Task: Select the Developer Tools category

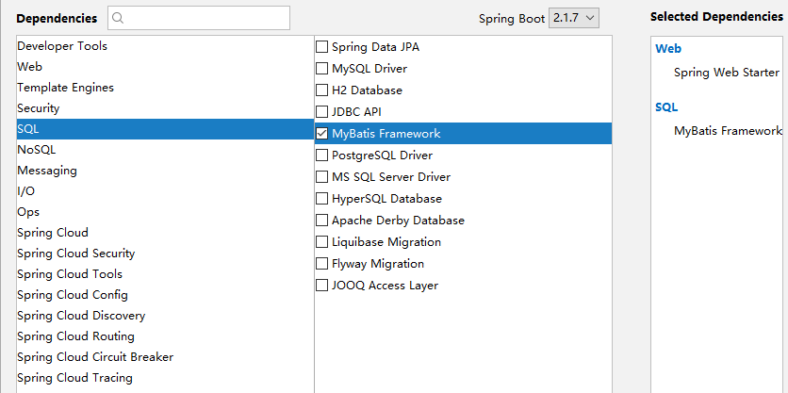Action: [x=165, y=46]
